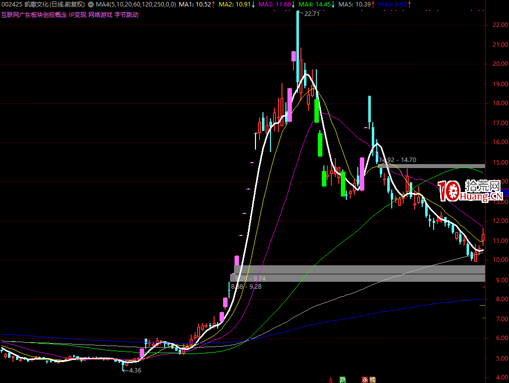Viewport: 509px width, 383px height.
Task: Open the 字节跳动 concept tag
Action: coord(126,14)
